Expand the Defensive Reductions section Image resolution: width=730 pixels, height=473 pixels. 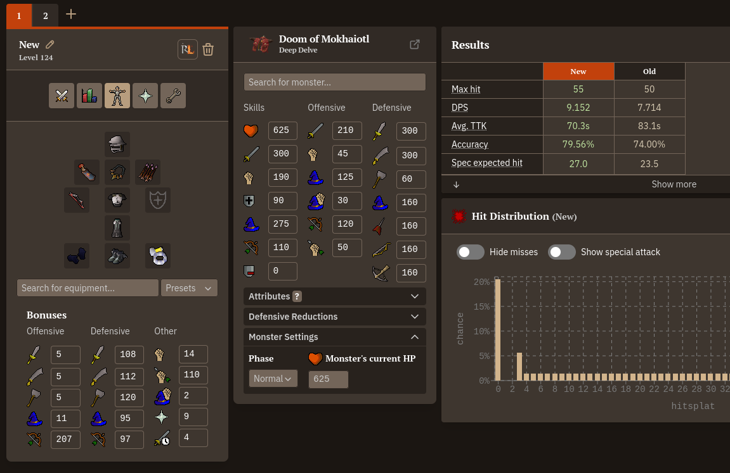(335, 317)
